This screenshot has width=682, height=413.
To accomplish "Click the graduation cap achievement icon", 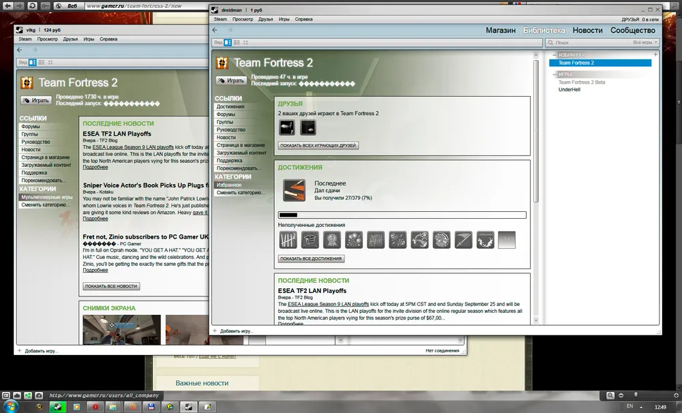I will (310, 240).
